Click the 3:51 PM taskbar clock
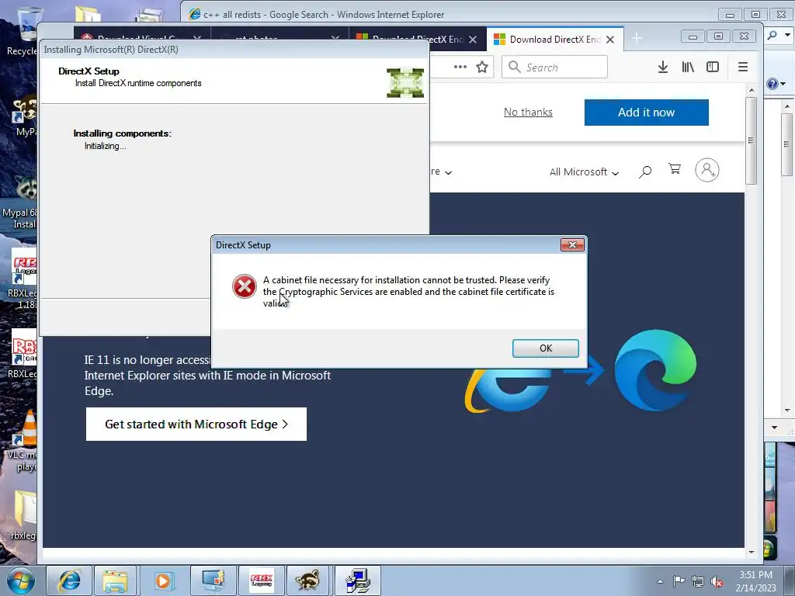Viewport: 795px width, 596px height. coord(756,581)
